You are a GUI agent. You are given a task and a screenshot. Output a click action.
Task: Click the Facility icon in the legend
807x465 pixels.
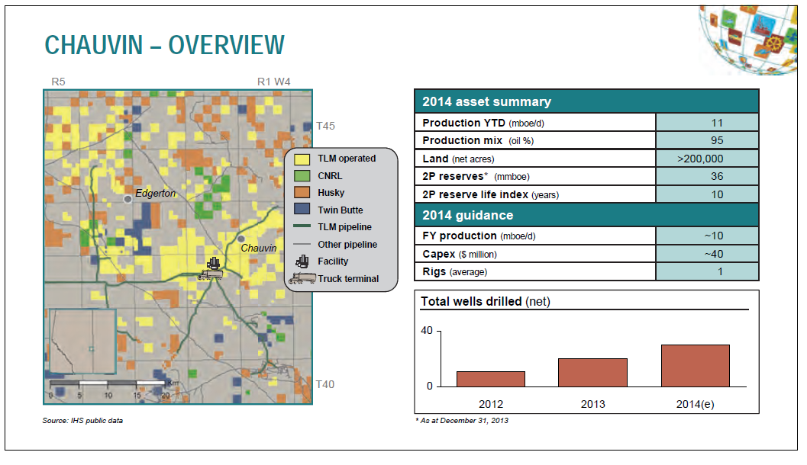point(302,261)
